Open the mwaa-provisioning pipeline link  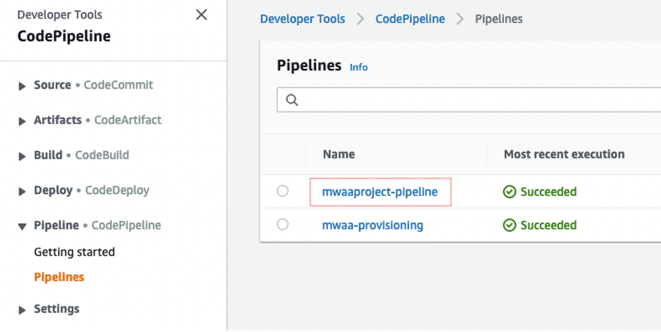coord(373,226)
